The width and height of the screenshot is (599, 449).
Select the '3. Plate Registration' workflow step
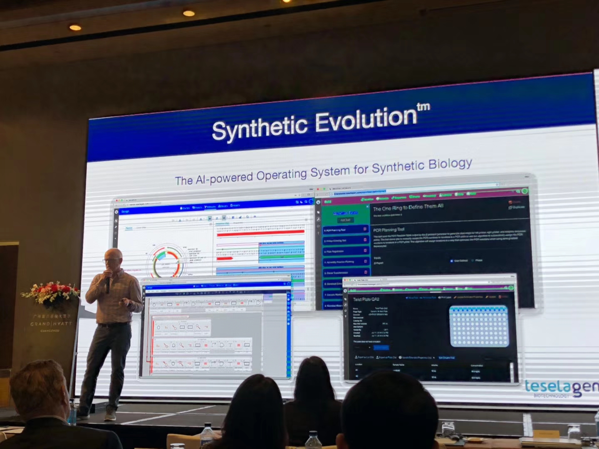pos(345,251)
